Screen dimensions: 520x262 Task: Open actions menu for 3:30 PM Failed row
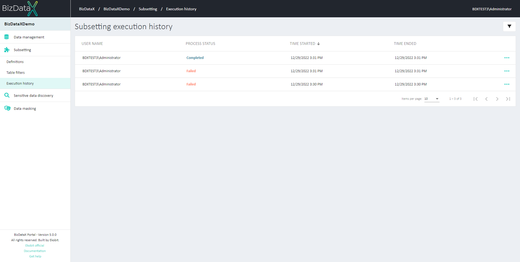(x=507, y=84)
